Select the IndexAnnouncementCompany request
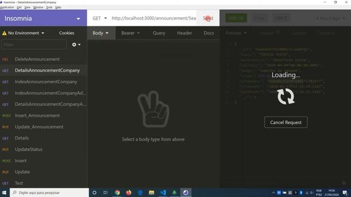 coord(43,82)
